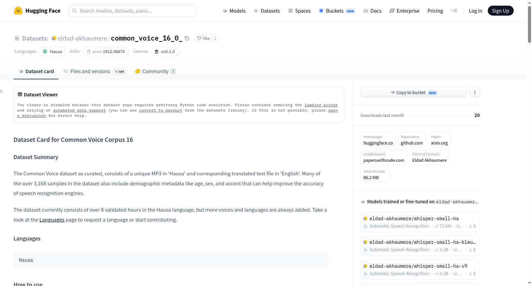Image resolution: width=532 pixels, height=286 pixels.
Task: Toggle the left table-of-contents sidebar icon
Action: (1, 91)
